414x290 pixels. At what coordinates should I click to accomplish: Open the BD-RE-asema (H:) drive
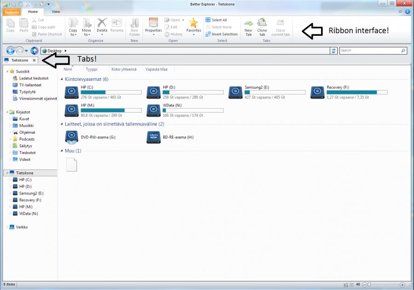point(153,137)
